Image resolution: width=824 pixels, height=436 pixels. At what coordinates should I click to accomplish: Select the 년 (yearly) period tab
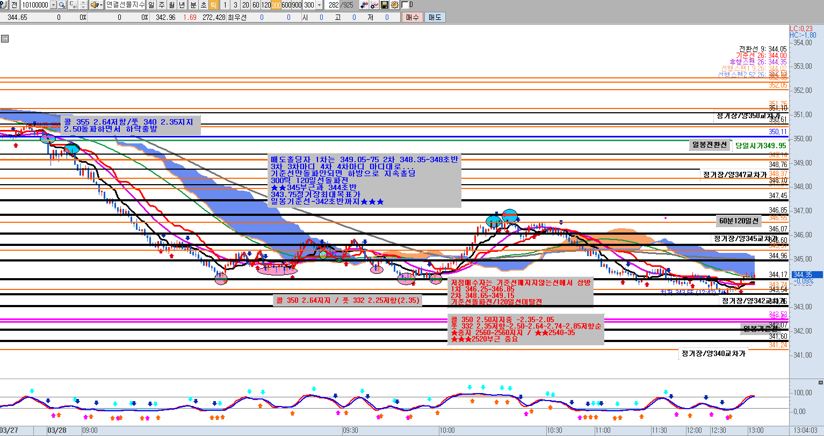pyautogui.click(x=182, y=5)
